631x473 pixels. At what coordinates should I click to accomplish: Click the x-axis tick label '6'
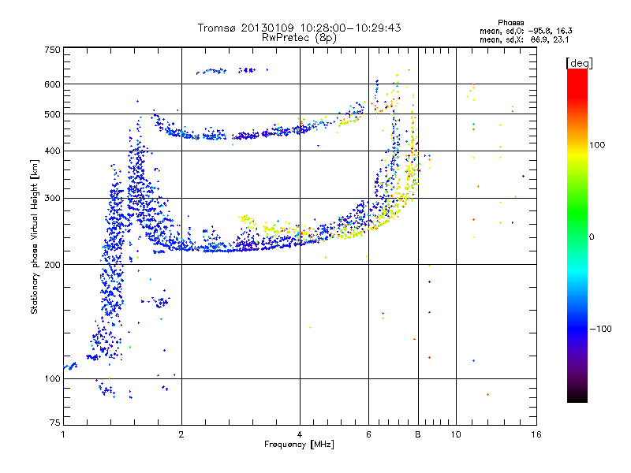(368, 434)
